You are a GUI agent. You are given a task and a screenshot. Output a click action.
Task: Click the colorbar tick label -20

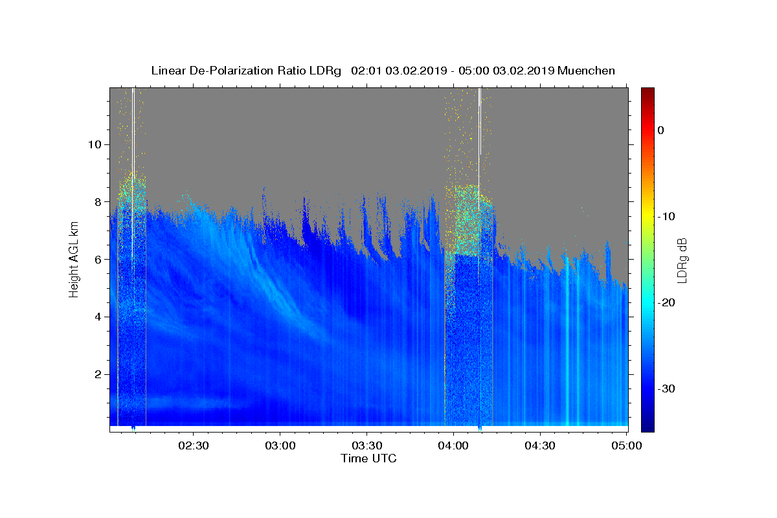(x=667, y=302)
